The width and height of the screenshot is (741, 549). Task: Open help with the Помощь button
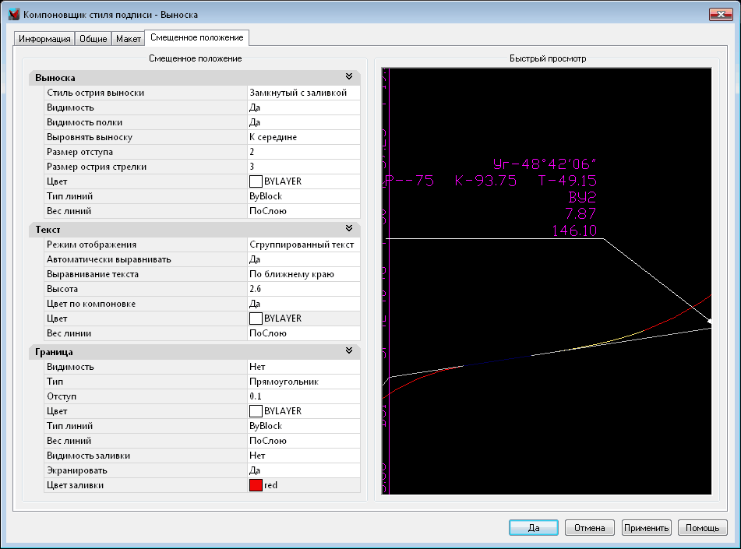pos(702,528)
